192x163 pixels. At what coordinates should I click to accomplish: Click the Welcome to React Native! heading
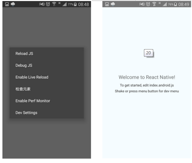(147, 77)
